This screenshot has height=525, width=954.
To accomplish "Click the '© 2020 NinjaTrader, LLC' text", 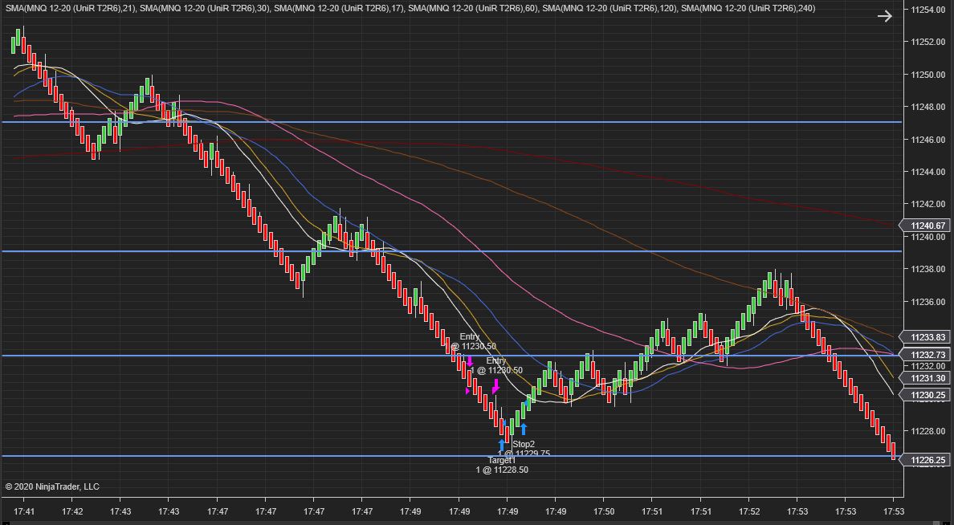I will tap(52, 486).
